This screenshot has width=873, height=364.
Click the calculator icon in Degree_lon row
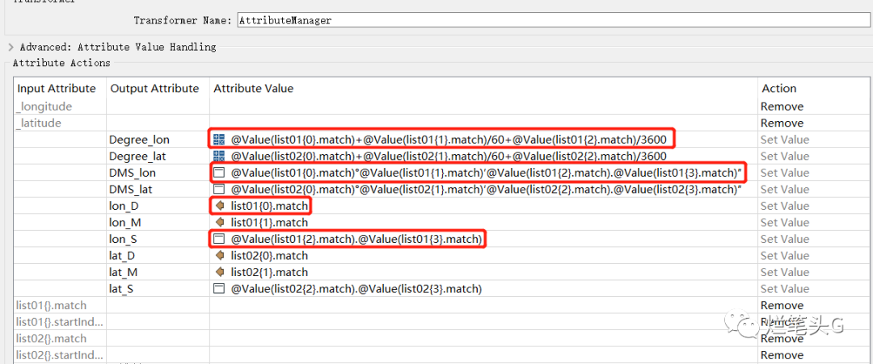219,140
